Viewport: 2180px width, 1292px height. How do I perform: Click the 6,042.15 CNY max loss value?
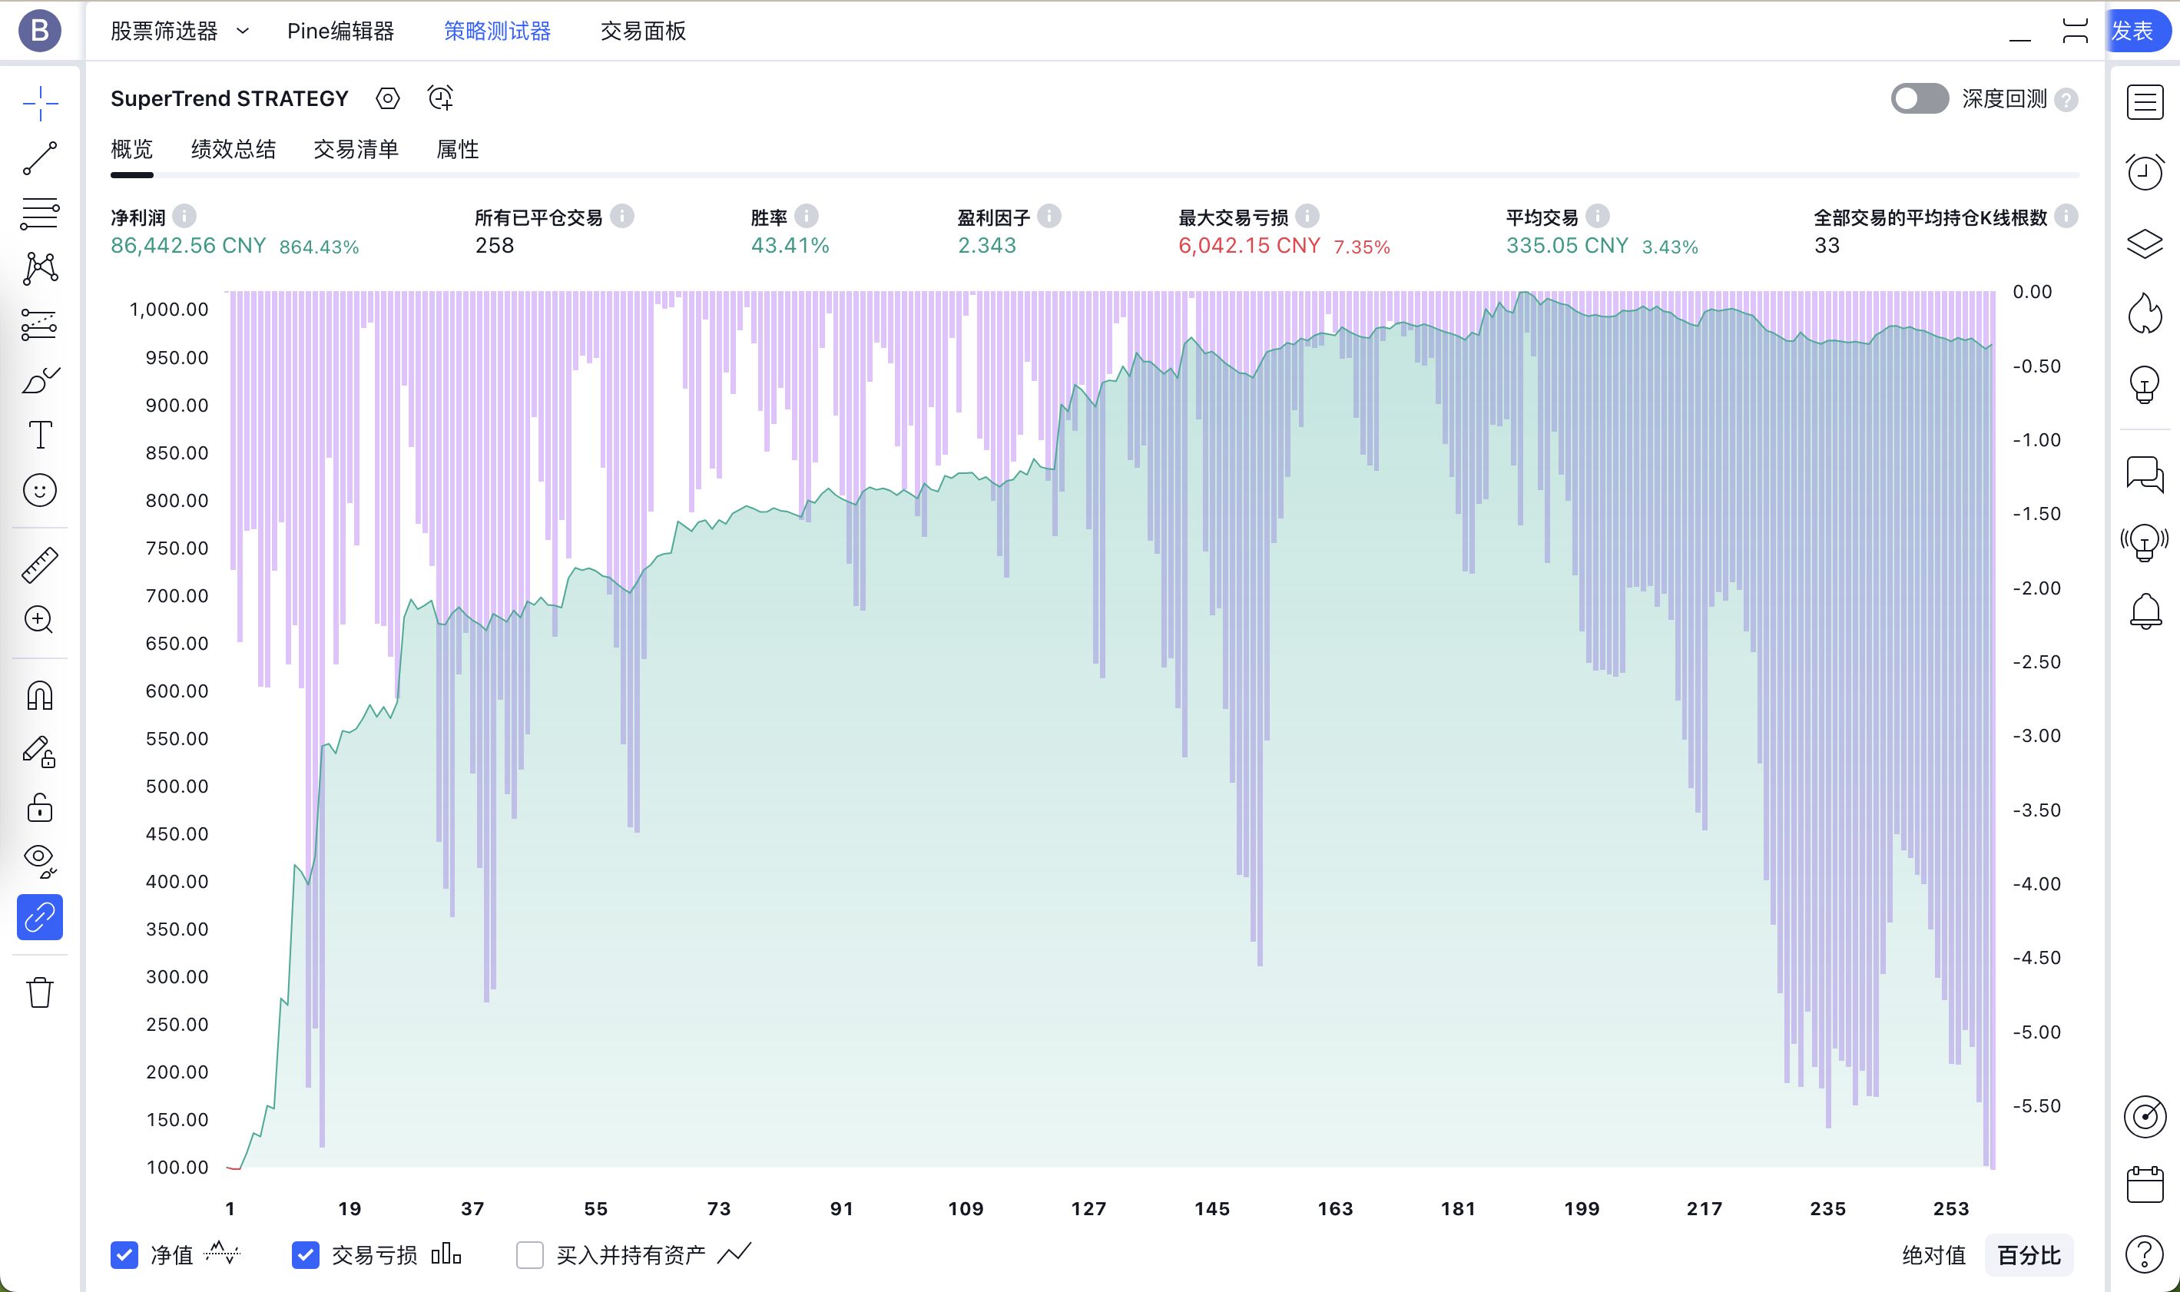click(1248, 246)
